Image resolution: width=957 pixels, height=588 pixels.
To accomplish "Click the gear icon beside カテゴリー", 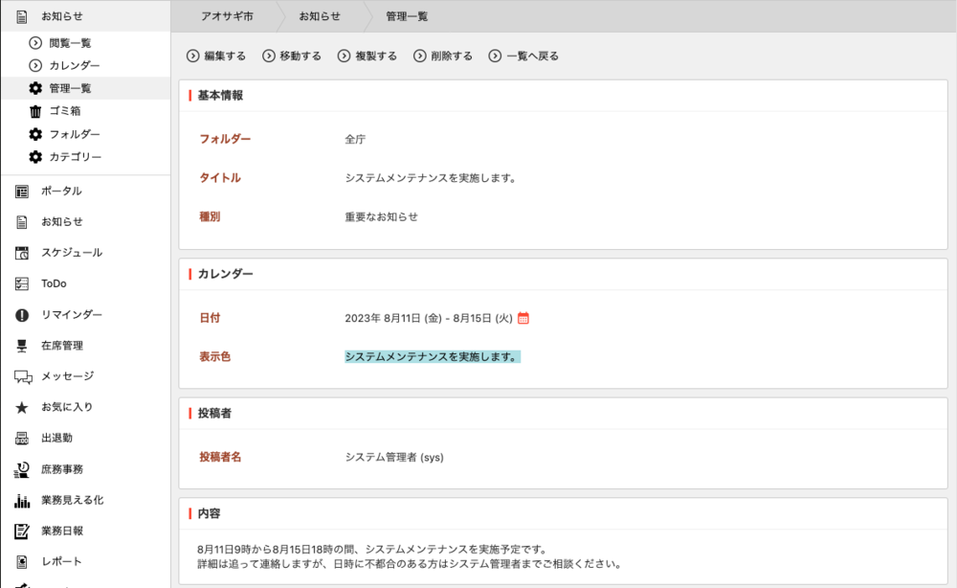I will 35,157.
